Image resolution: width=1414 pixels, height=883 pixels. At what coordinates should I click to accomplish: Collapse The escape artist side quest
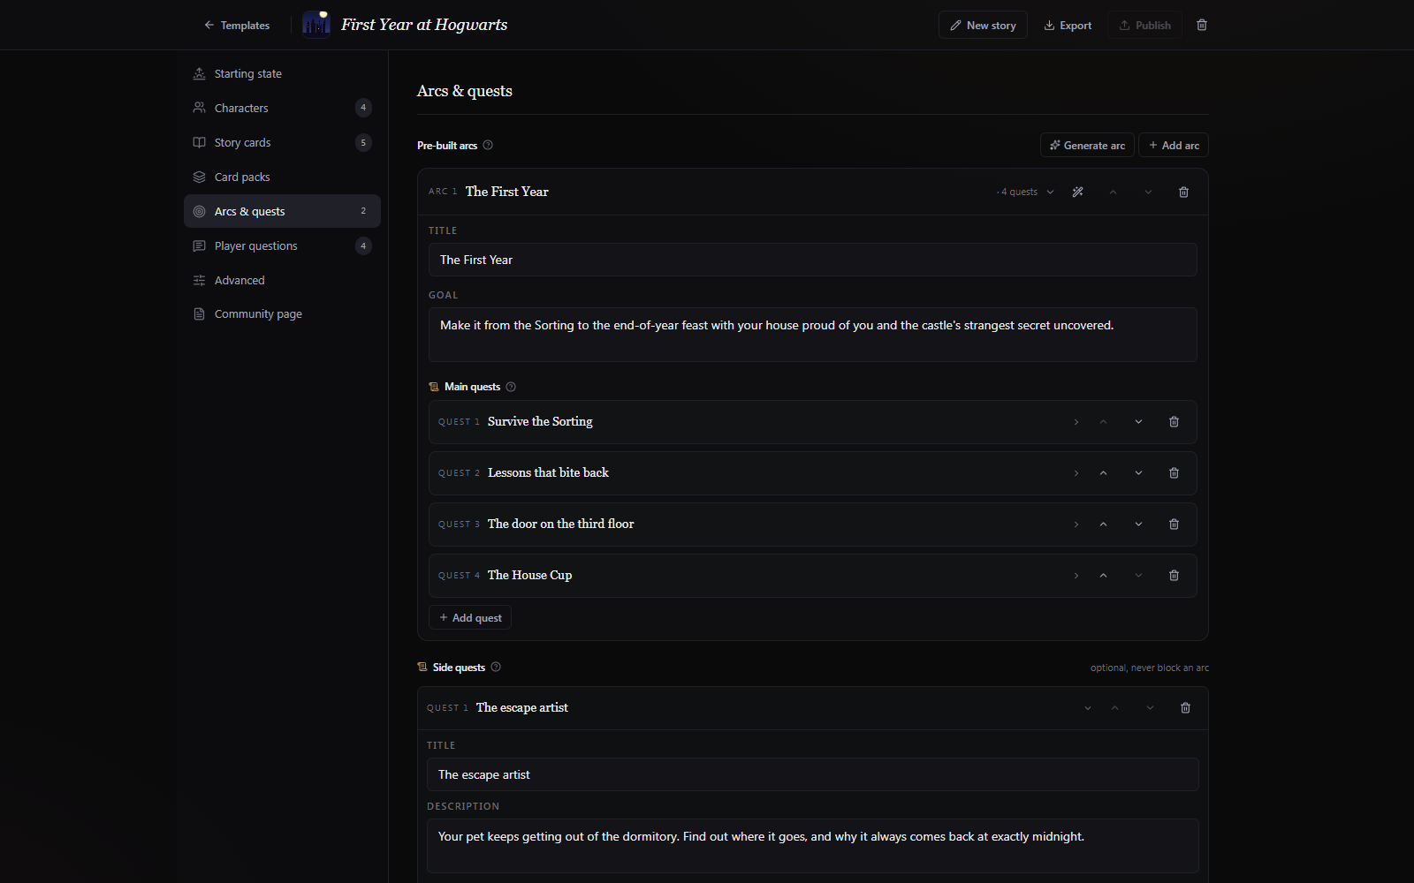1088,708
